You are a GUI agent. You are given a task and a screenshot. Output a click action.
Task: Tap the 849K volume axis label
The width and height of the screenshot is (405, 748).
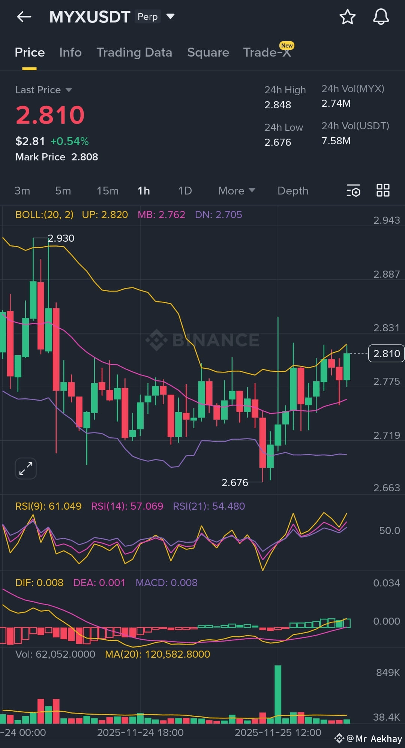[x=388, y=673]
